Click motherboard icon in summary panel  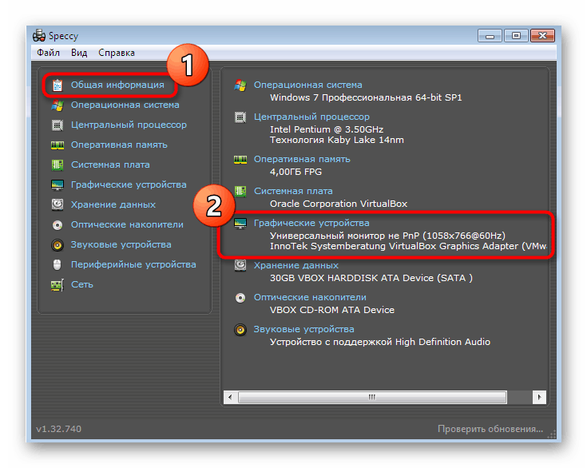point(240,192)
